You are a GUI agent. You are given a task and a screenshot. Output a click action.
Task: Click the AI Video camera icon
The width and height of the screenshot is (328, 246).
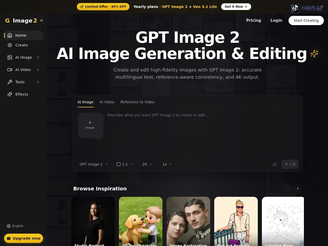tap(10, 70)
